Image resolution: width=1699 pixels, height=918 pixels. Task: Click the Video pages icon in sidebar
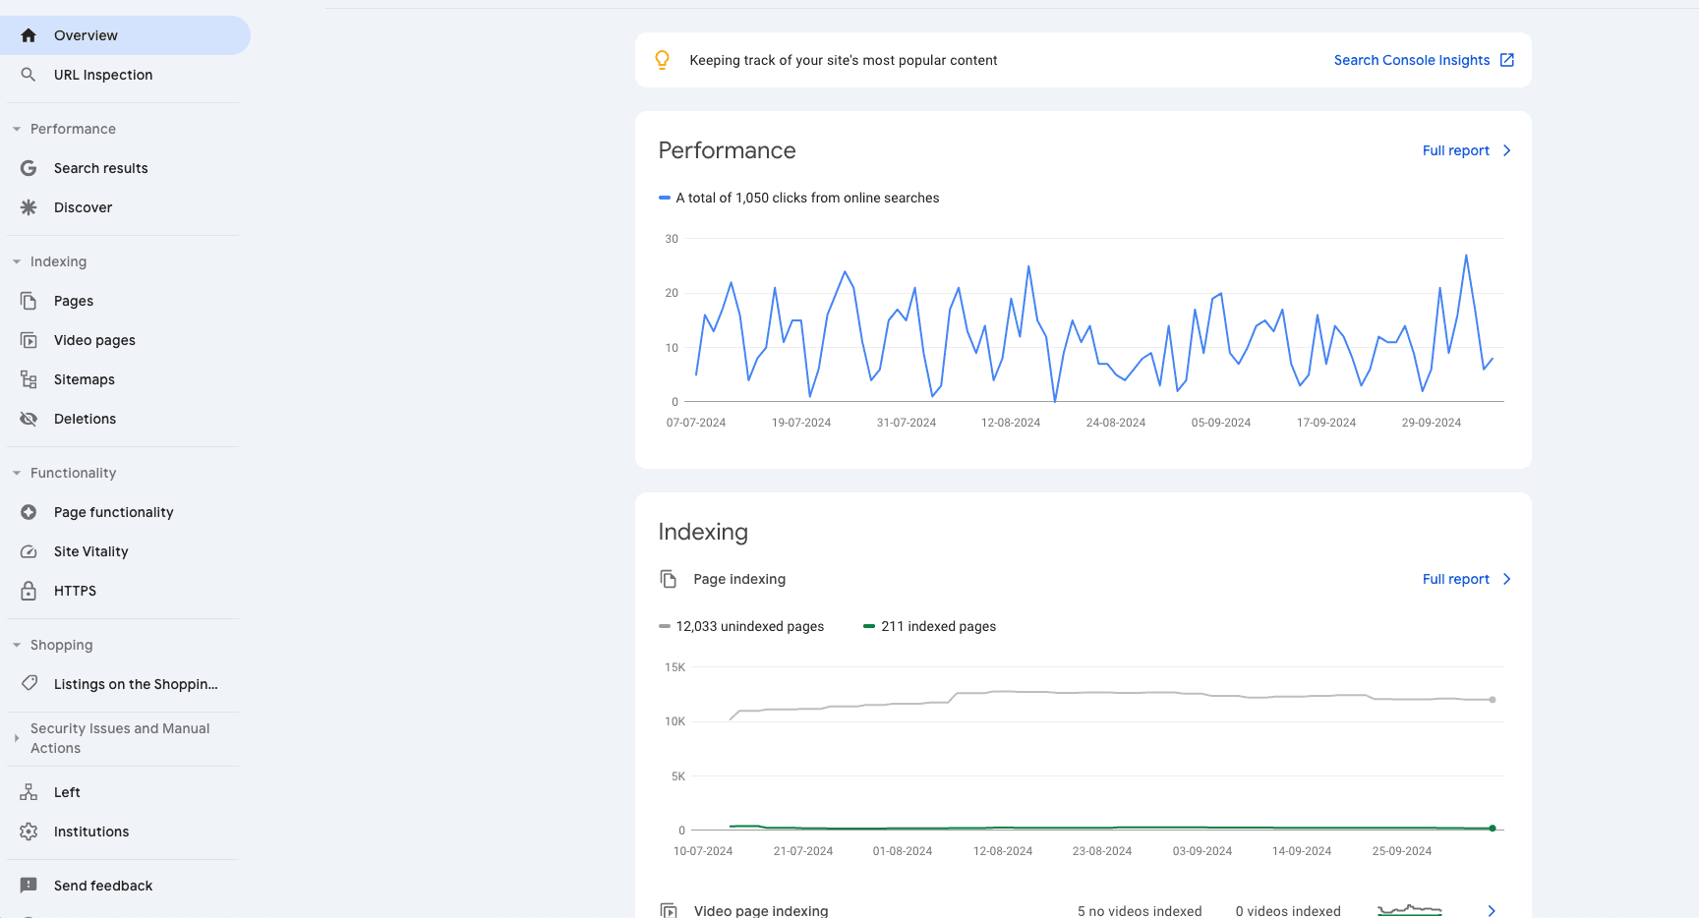click(29, 340)
